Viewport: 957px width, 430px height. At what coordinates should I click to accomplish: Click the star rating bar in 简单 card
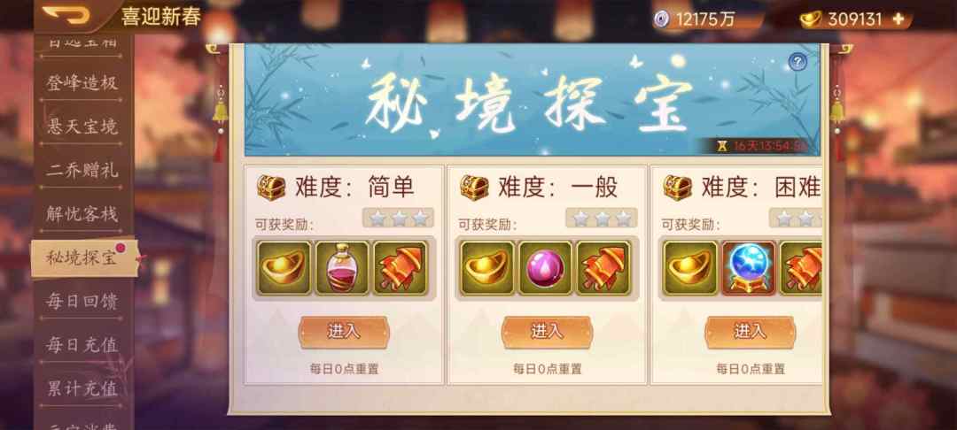(399, 218)
